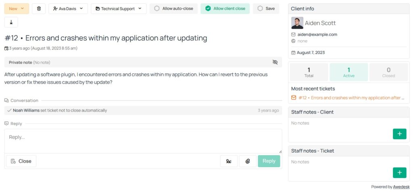
Task: Open the Ava Davis assignee dropdown
Action: coord(68,8)
